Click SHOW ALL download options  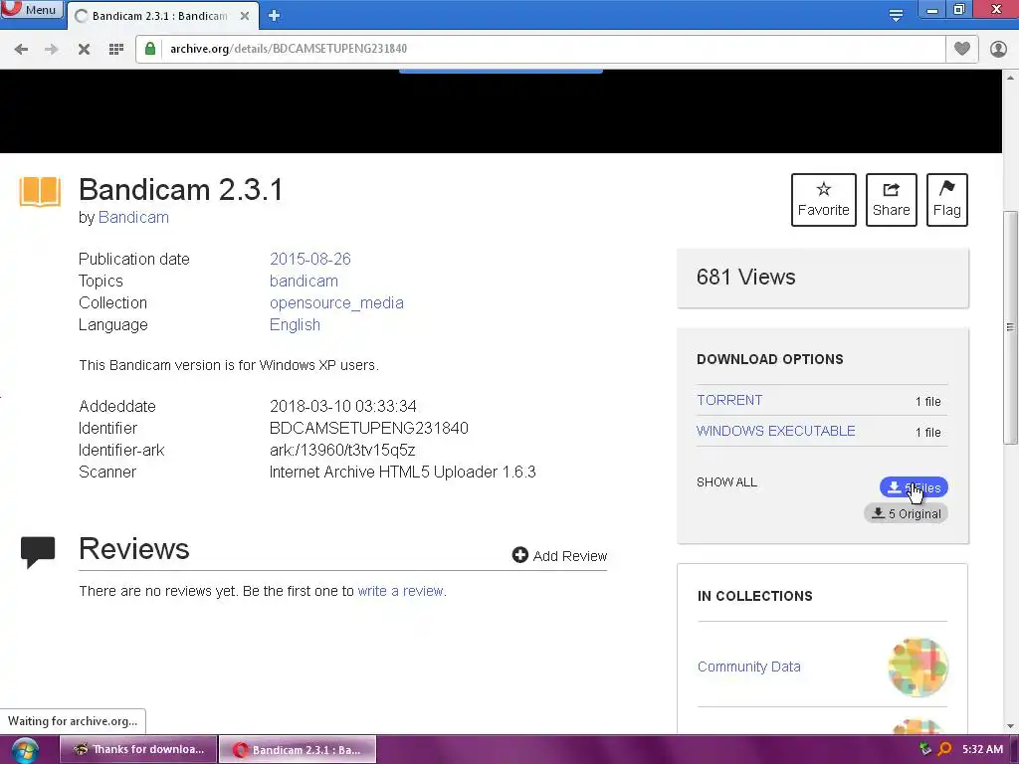pyautogui.click(x=726, y=482)
